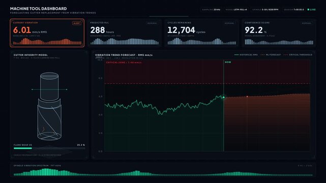Screen dimensions: 326x183
Task: Click the Spindle Vibration Spectrum heading
Action: tap(37, 166)
